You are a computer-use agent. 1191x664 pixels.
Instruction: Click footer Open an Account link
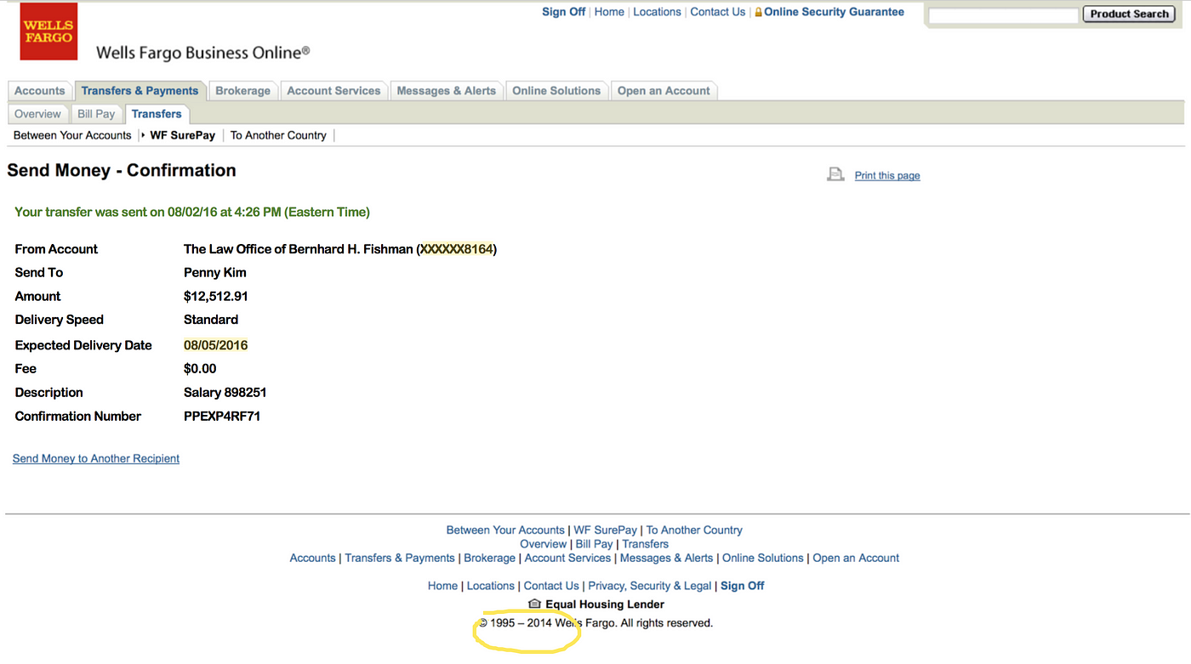point(856,558)
